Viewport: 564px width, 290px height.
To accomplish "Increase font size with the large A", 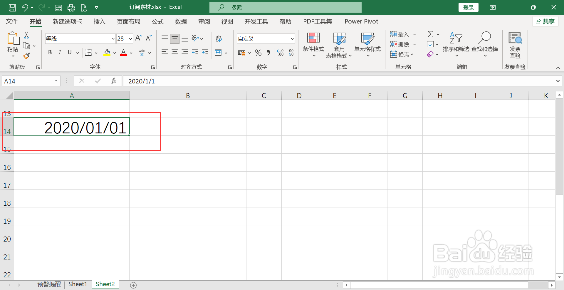I will click(x=138, y=38).
